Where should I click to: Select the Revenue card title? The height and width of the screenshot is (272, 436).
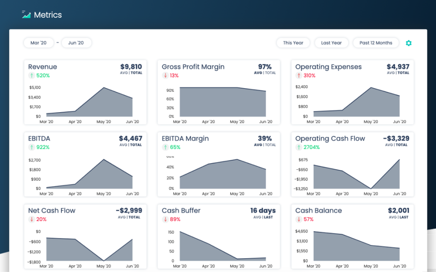click(x=42, y=66)
